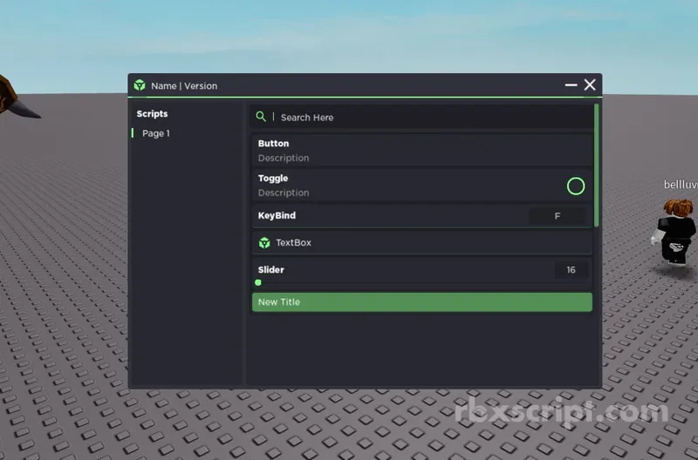
Task: Click the Scripts heading in sidebar
Action: (x=152, y=114)
